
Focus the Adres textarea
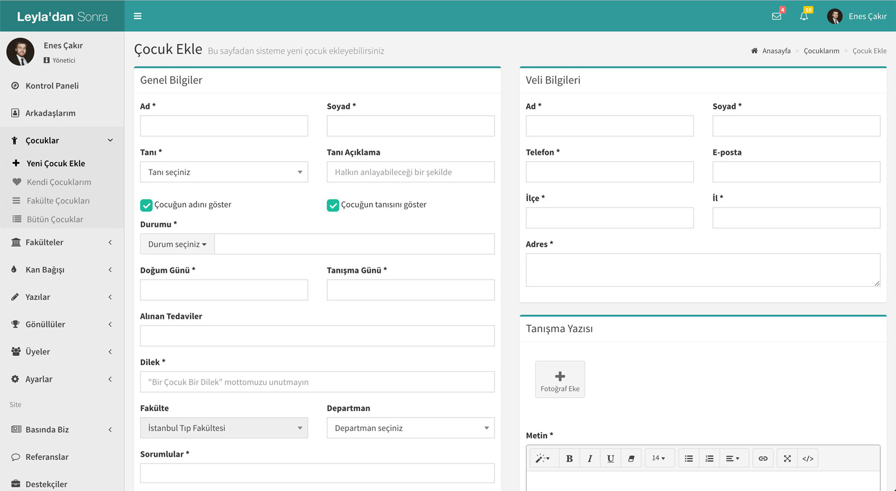[703, 270]
